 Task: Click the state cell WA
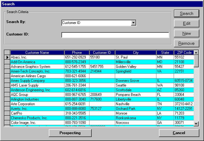click(165, 85)
